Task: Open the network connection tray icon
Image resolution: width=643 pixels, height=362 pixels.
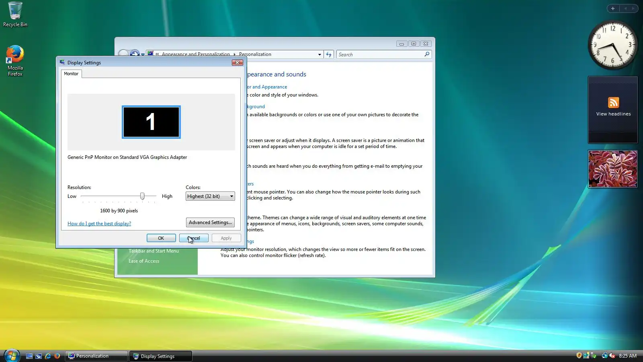Action: (x=604, y=356)
